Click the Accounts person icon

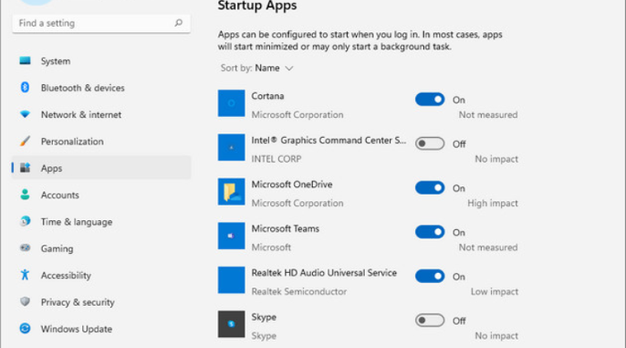tap(25, 195)
